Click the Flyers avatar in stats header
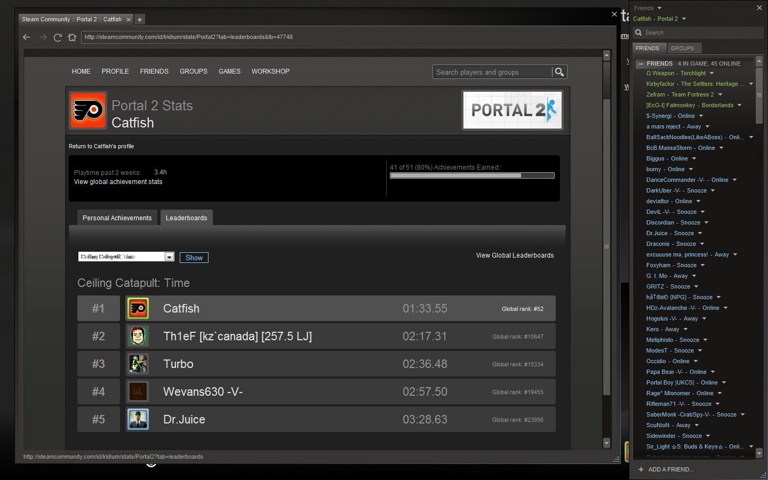 [x=88, y=110]
